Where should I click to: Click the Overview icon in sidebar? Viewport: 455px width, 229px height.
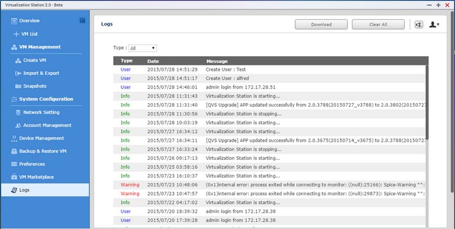click(x=14, y=21)
